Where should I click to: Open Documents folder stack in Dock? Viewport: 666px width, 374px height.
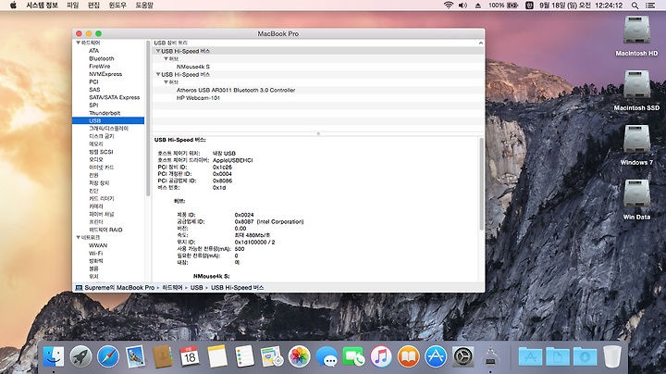(558, 356)
